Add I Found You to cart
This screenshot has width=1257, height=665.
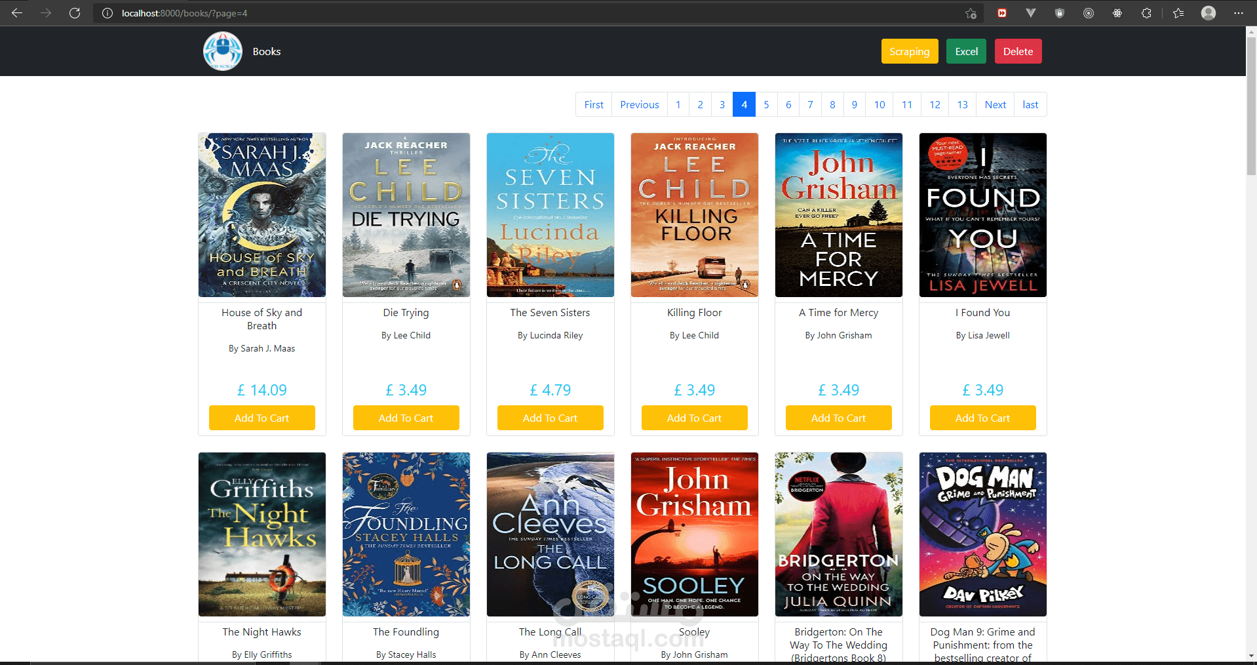[x=983, y=418]
